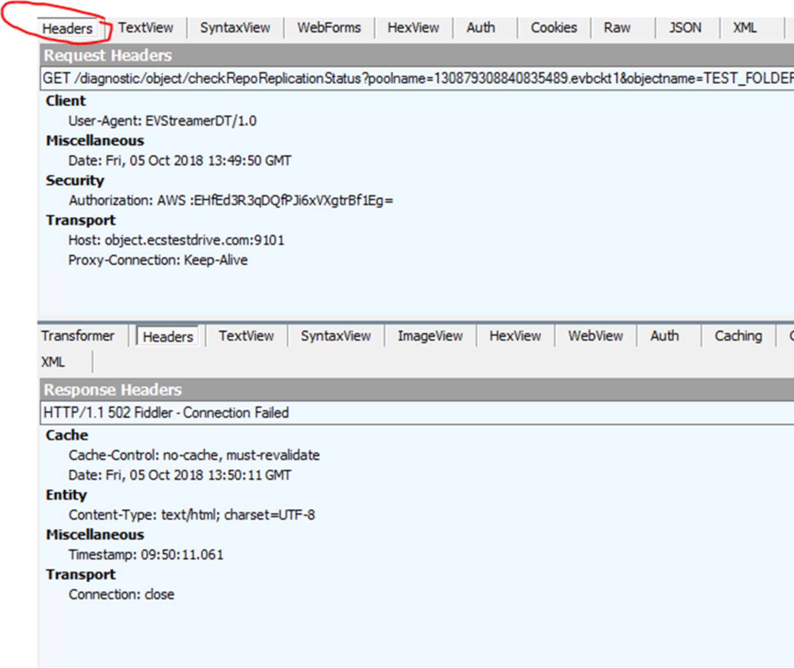This screenshot has height=668, width=794.
Task: Open the request SyntaxView tab
Action: click(235, 28)
